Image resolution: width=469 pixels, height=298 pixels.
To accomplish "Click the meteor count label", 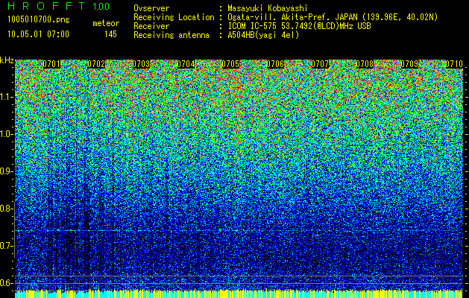I will coord(106,23).
